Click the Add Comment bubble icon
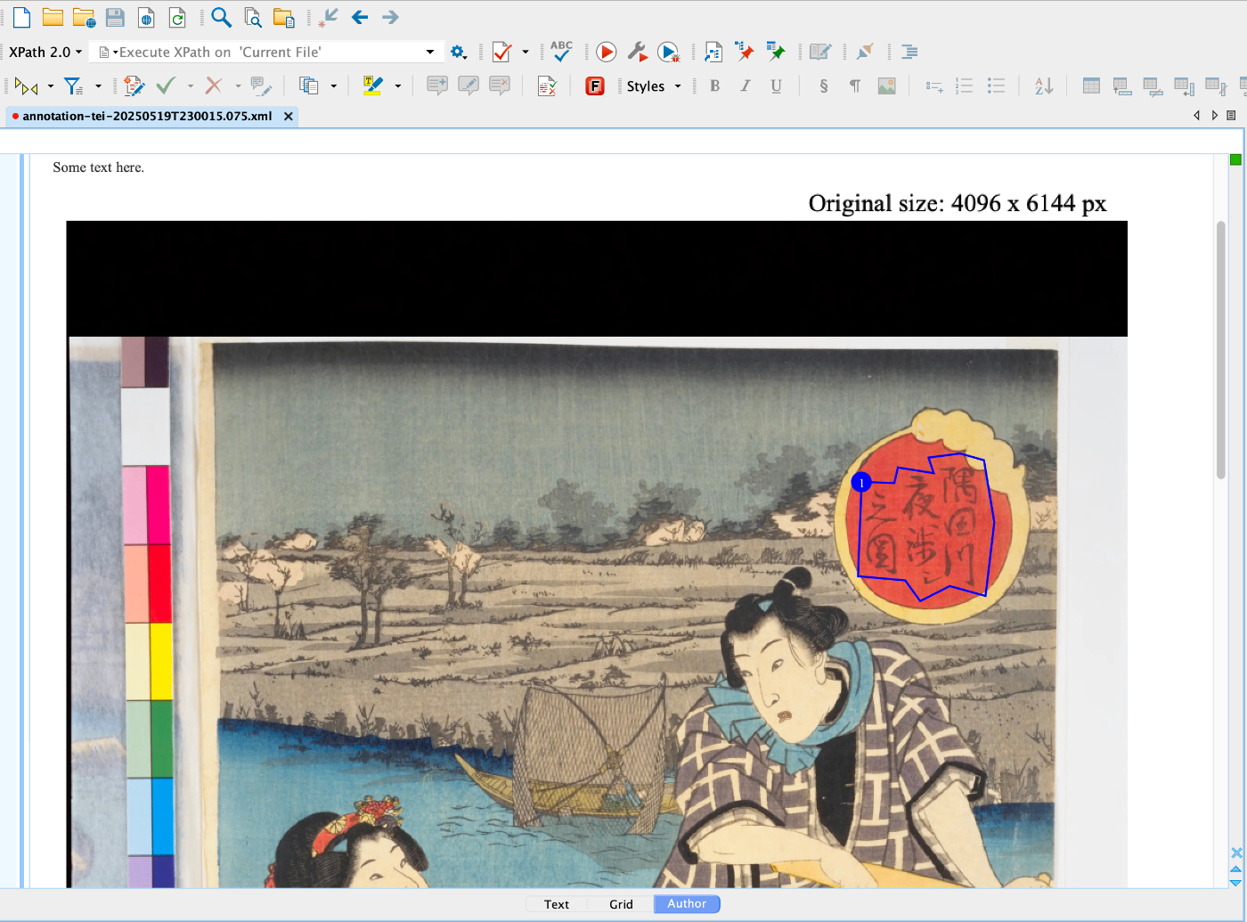1247x922 pixels. tap(436, 86)
